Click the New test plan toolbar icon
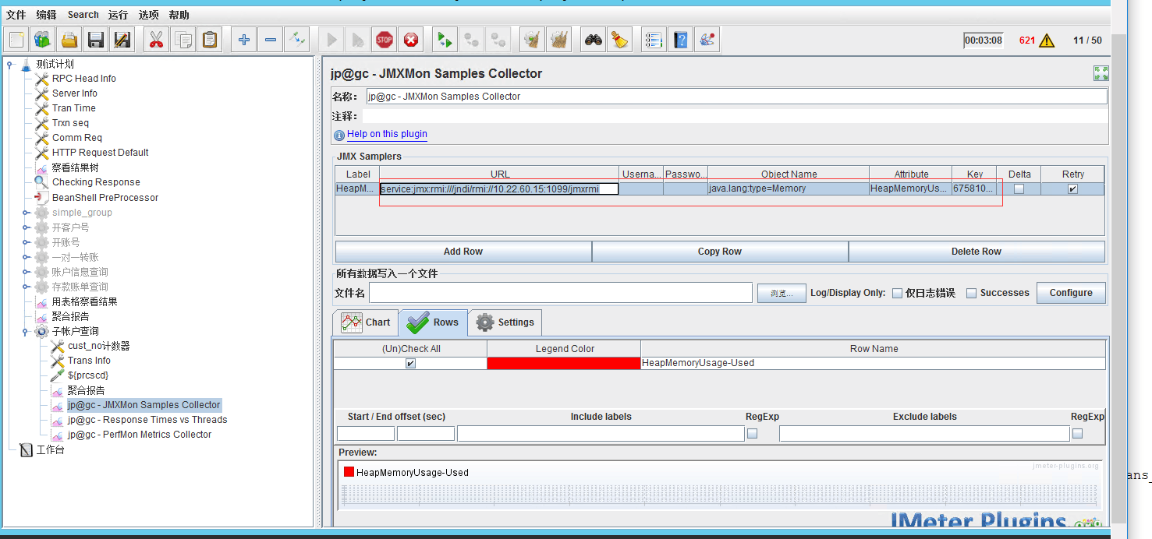Image resolution: width=1152 pixels, height=539 pixels. [17, 40]
